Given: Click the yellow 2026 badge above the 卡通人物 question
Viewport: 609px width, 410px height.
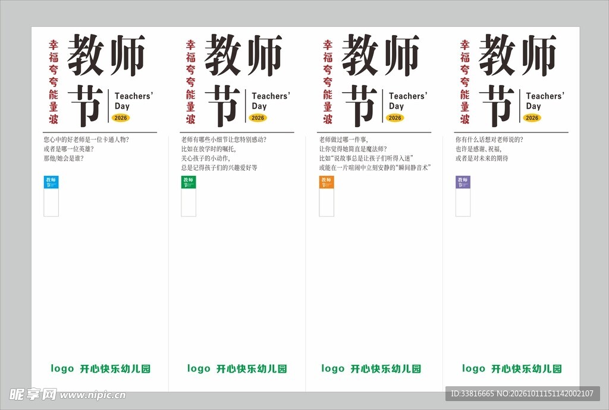Looking at the screenshot, I should point(121,118).
